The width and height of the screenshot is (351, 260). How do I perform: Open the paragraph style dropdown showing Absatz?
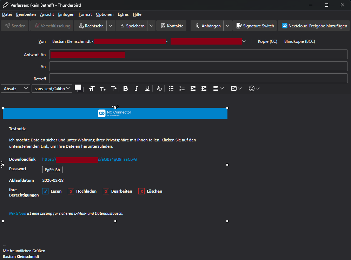[x=15, y=88]
